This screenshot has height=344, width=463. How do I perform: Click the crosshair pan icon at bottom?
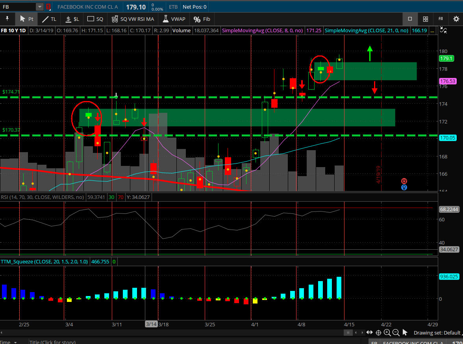[378, 333]
